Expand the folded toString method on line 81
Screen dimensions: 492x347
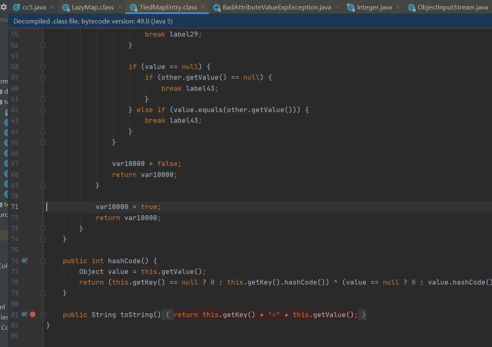43,315
